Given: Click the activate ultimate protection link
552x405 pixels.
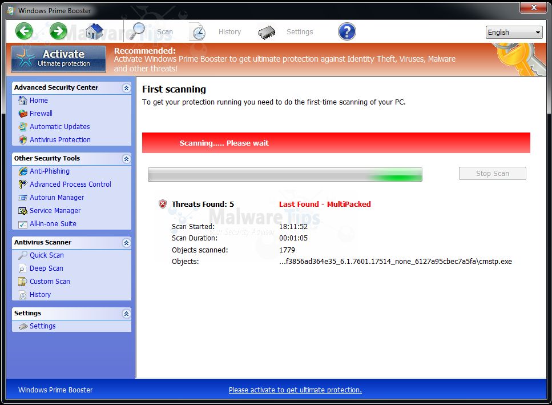Looking at the screenshot, I should [x=295, y=390].
